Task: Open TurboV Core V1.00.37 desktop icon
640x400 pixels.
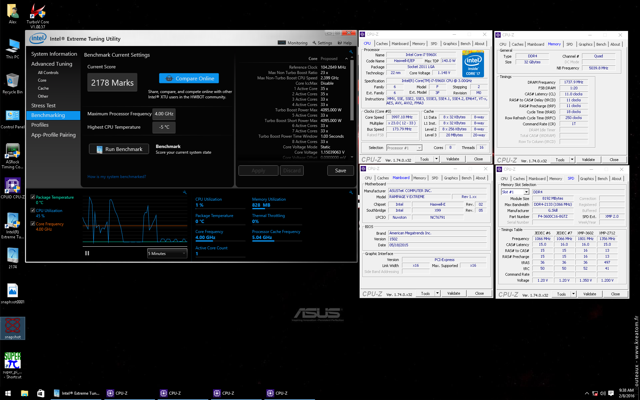Action: pyautogui.click(x=38, y=16)
